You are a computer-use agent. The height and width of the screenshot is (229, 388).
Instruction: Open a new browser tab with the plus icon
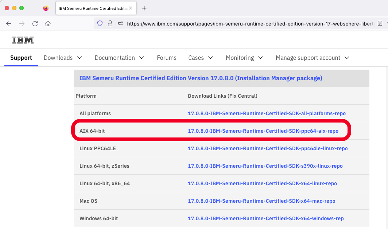144,8
